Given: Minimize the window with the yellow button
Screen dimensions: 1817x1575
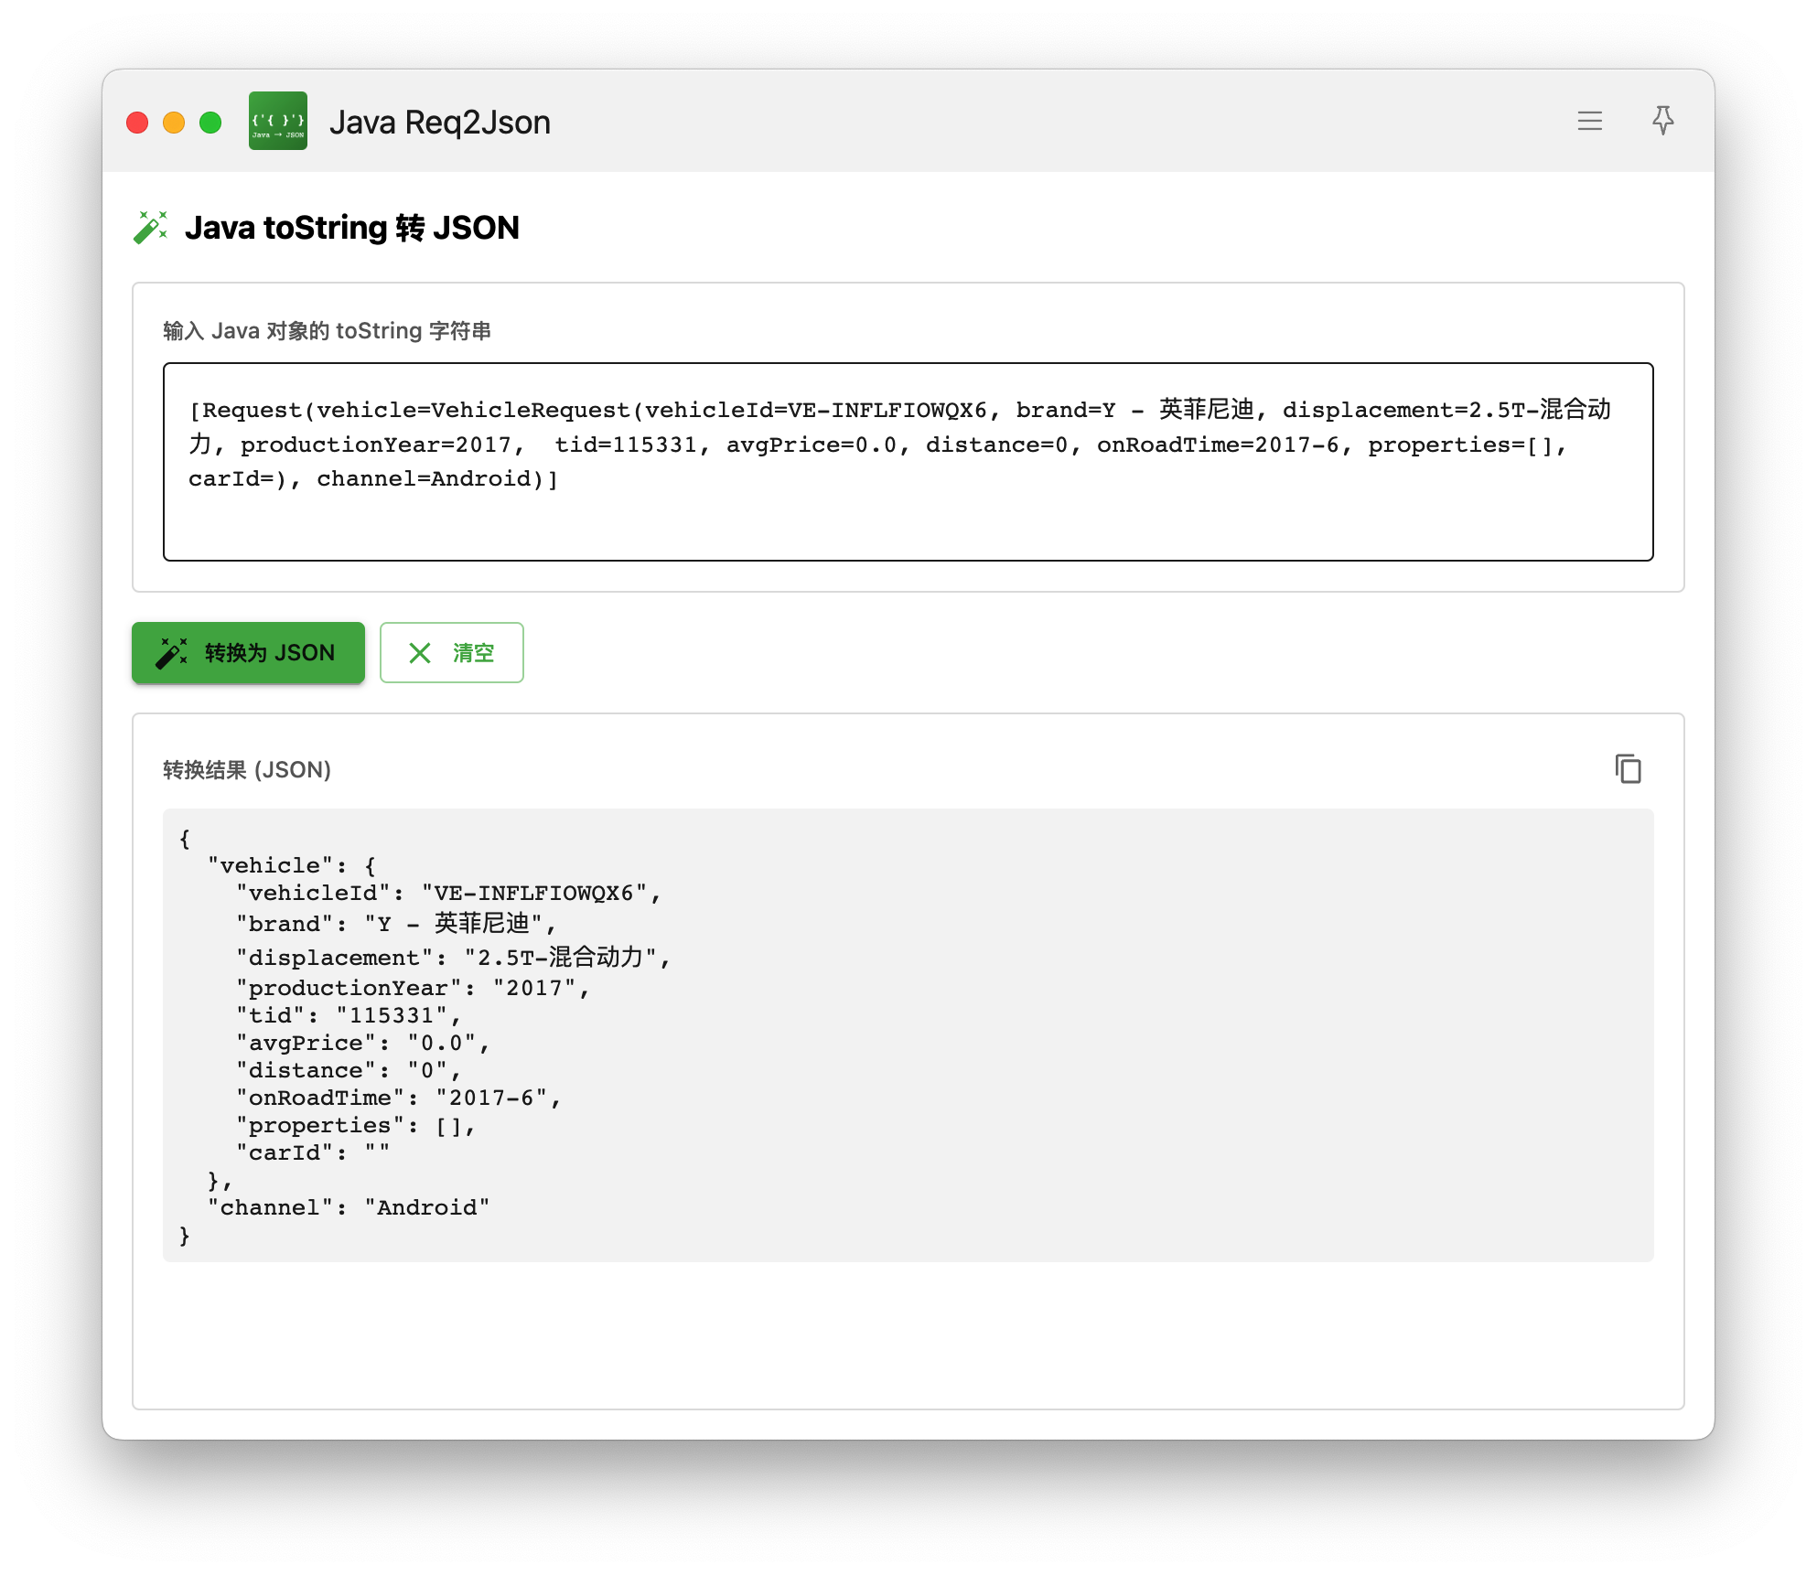Looking at the screenshot, I should (174, 123).
